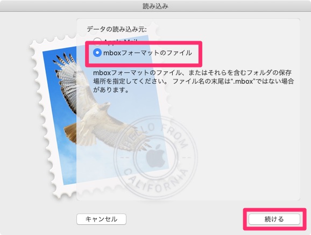Click the CALIFORNIA postmark text

156,182
